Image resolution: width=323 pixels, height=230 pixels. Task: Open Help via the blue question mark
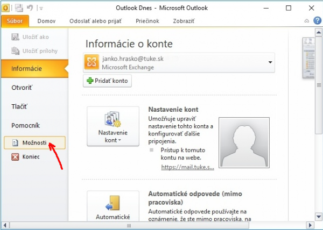click(317, 21)
